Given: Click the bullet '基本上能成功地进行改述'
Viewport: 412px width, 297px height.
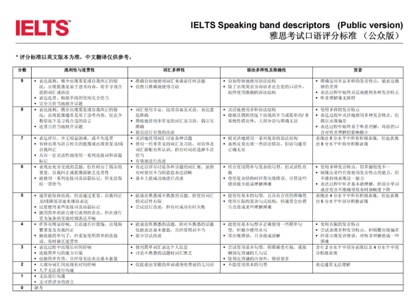Looking at the screenshot, I should pos(160,178).
